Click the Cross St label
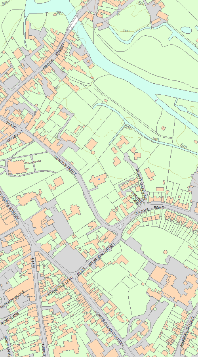This screenshot has height=357, width=198. pyautogui.click(x=15, y=136)
